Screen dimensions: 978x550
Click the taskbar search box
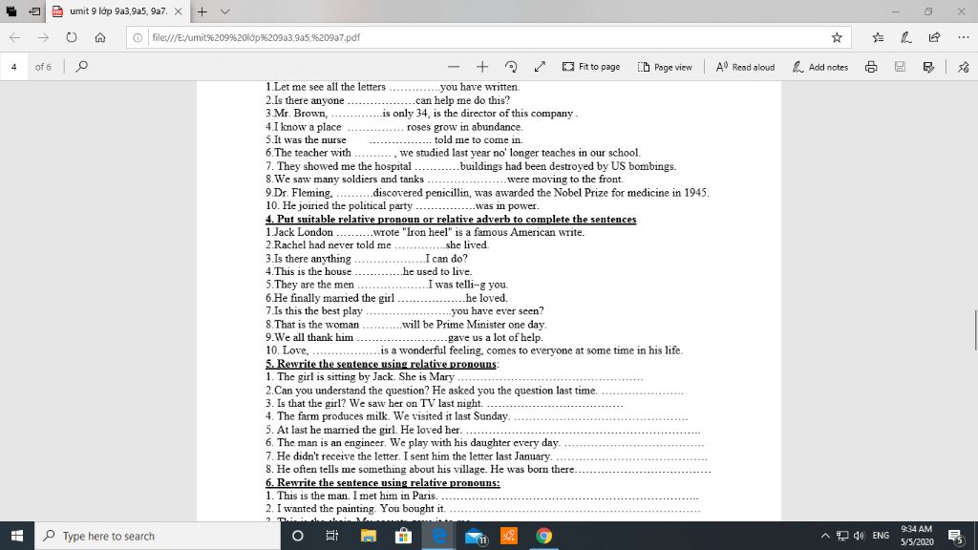click(x=159, y=536)
